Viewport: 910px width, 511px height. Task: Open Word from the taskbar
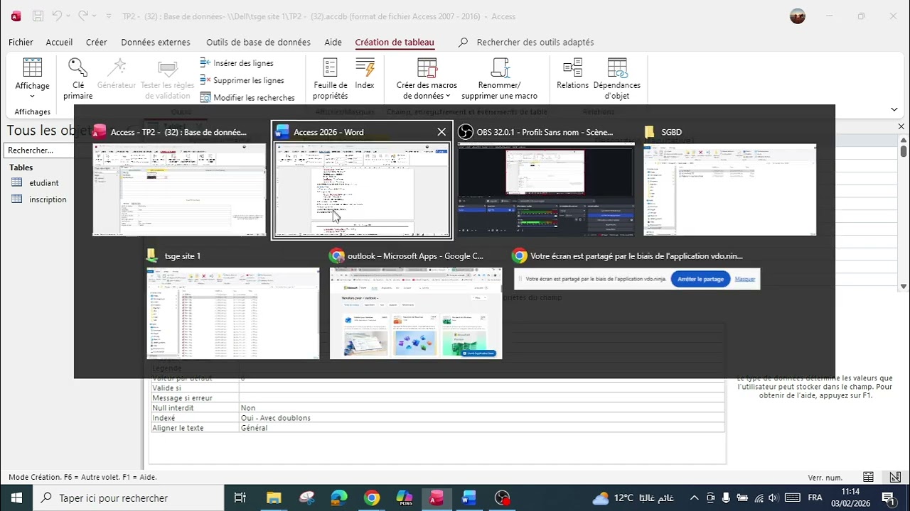pyautogui.click(x=469, y=498)
